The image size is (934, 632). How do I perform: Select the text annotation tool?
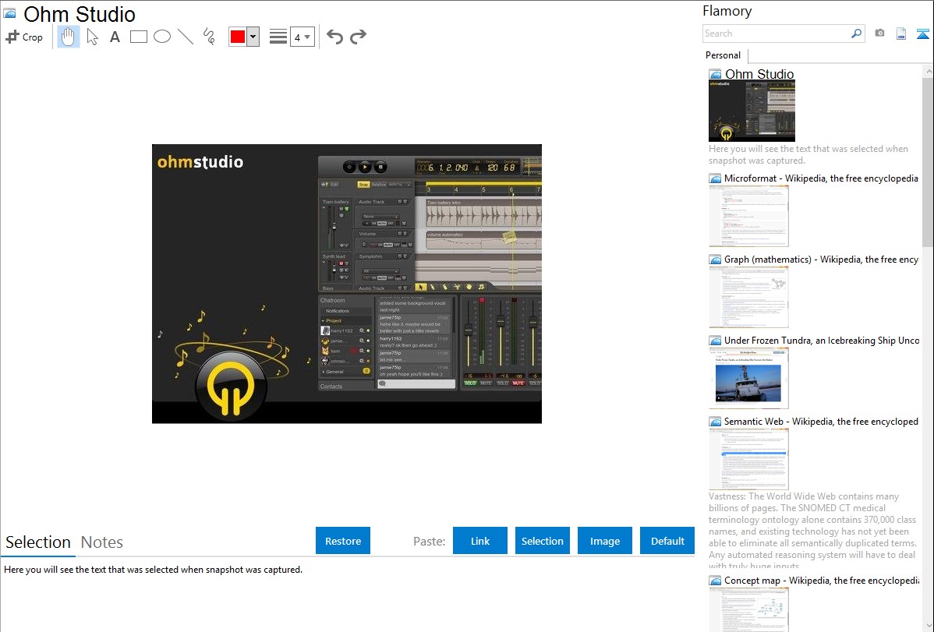(x=115, y=37)
